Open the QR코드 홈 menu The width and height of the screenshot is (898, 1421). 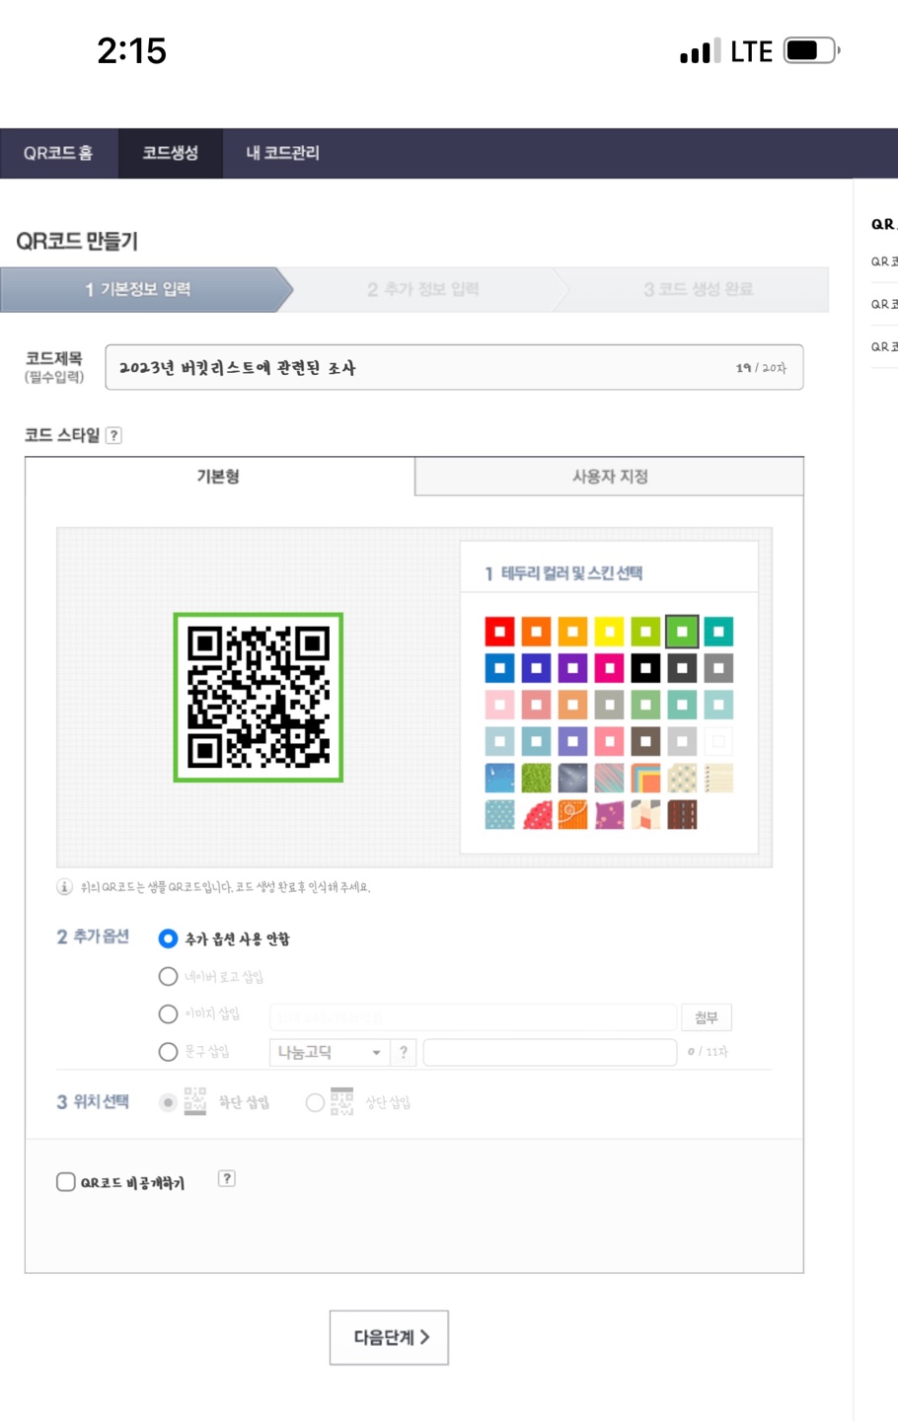point(58,153)
